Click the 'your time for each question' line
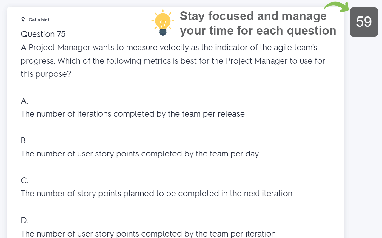This screenshot has width=382, height=238. 258,30
